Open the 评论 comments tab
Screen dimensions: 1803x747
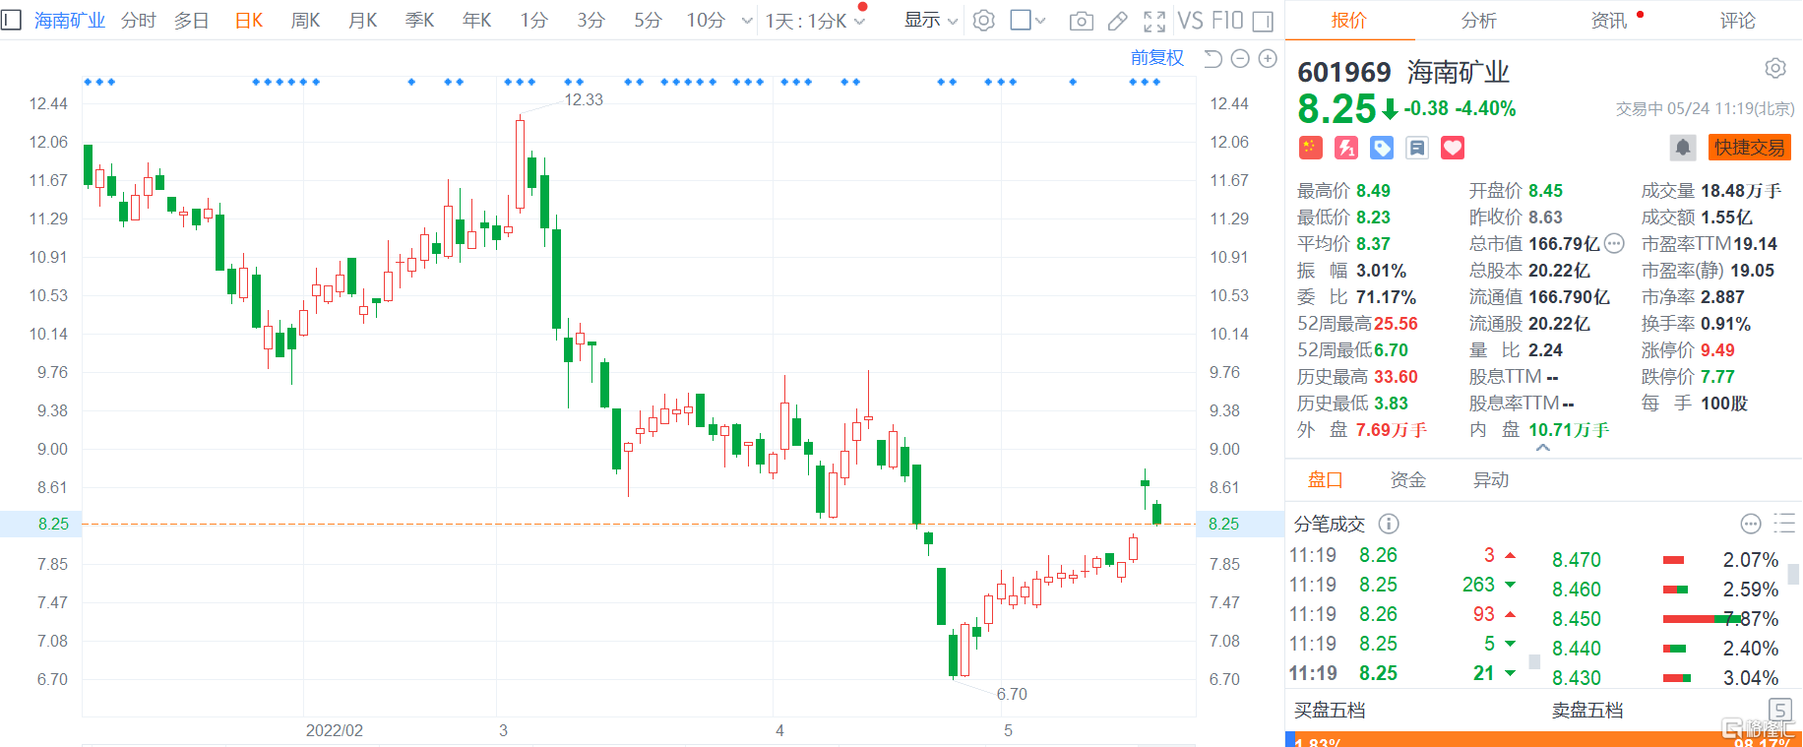tap(1738, 21)
